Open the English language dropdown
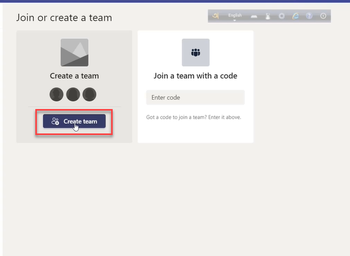This screenshot has height=256, width=350. pos(235,16)
